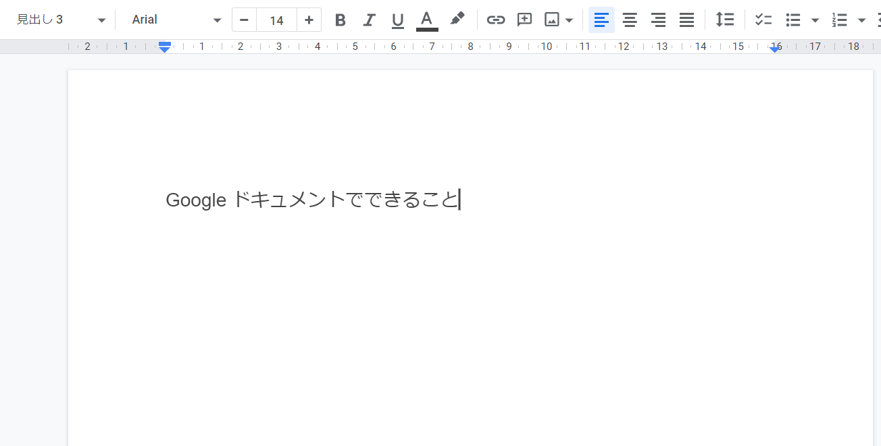Insert an image with the picture icon
The width and height of the screenshot is (881, 446).
pos(552,20)
